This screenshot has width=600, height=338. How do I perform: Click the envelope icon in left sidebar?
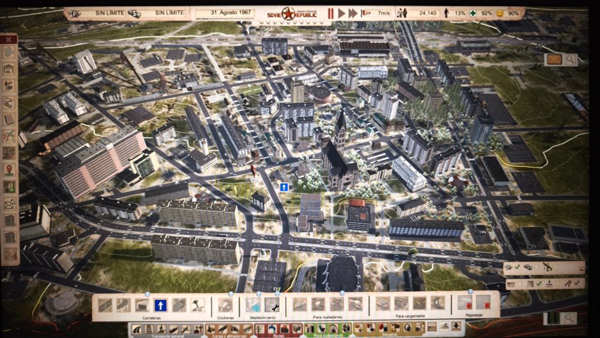(x=9, y=204)
